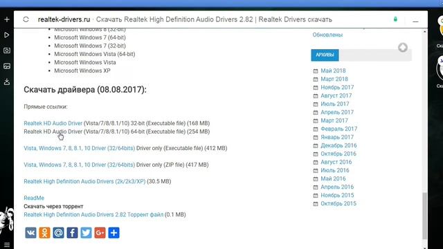Click calendar icon beside Май 2018
Image resolution: width=443 pixels, height=249 pixels.
[316, 71]
